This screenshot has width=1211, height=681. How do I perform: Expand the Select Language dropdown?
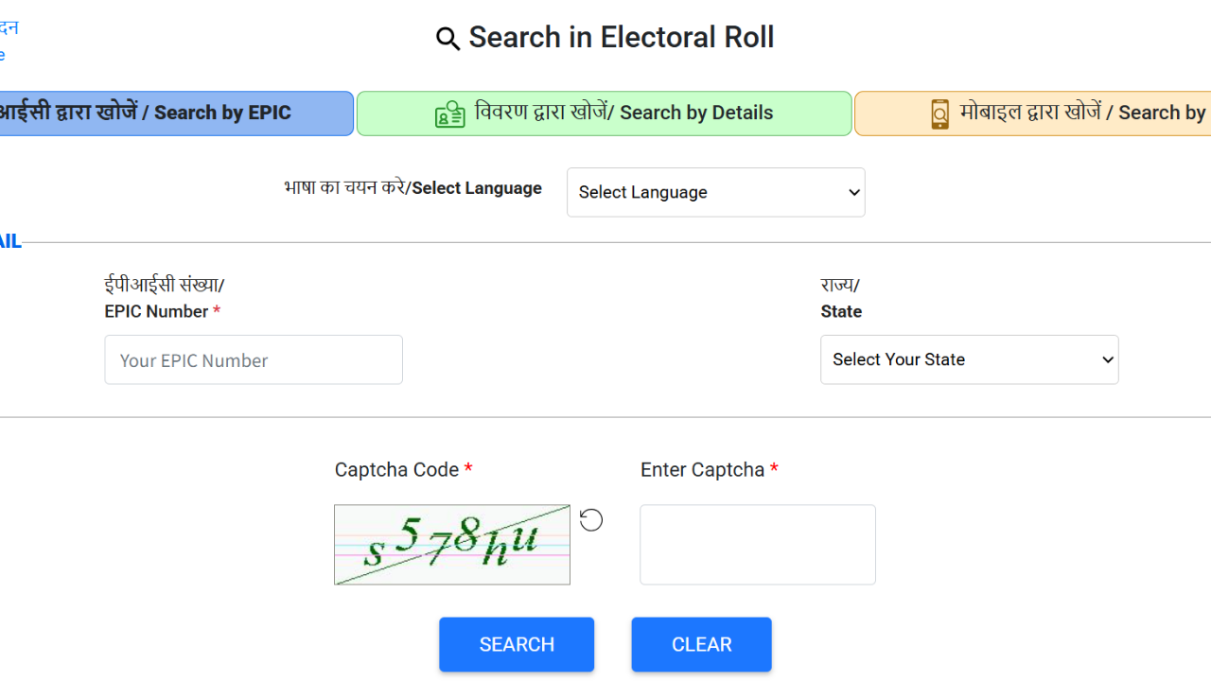pyautogui.click(x=715, y=192)
